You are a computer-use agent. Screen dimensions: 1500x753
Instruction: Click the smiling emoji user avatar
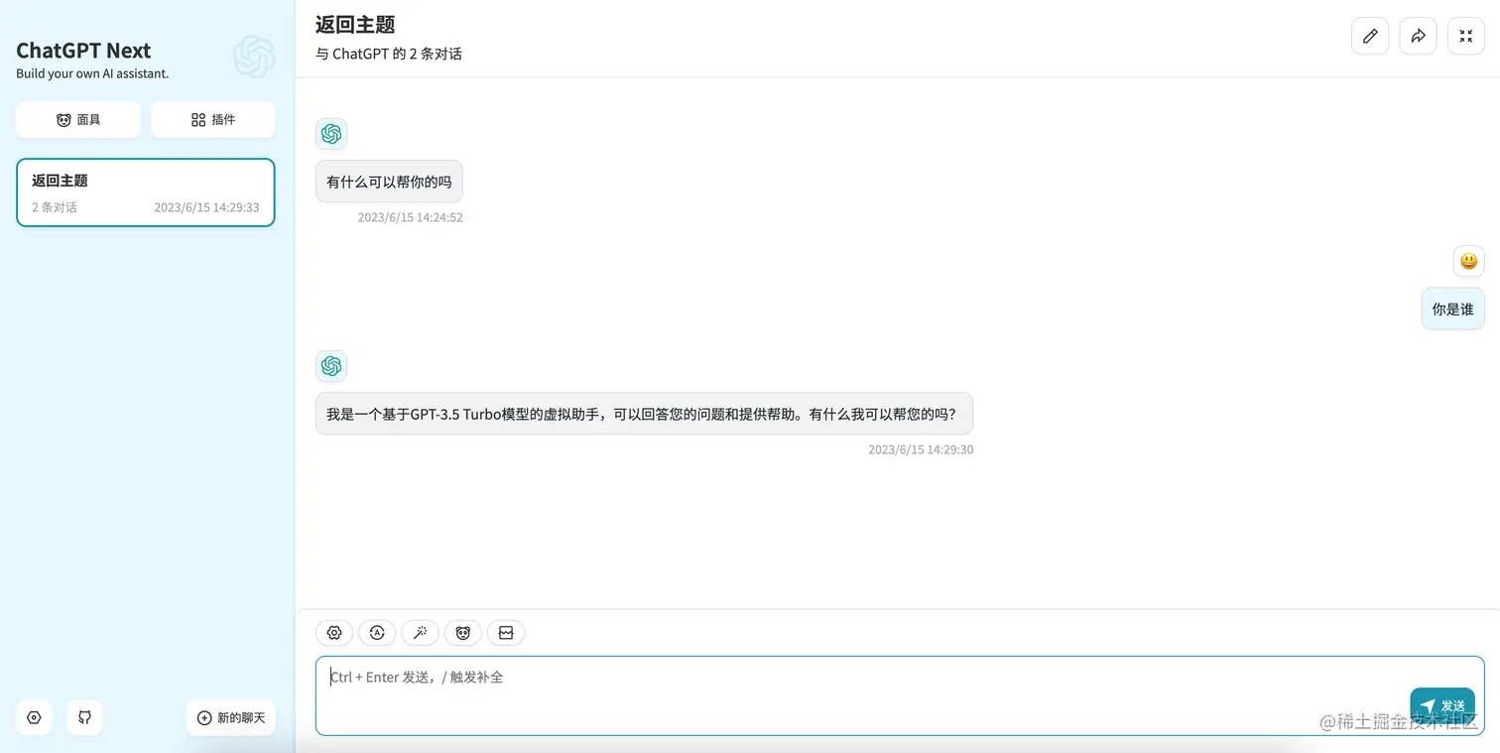[x=1468, y=260]
